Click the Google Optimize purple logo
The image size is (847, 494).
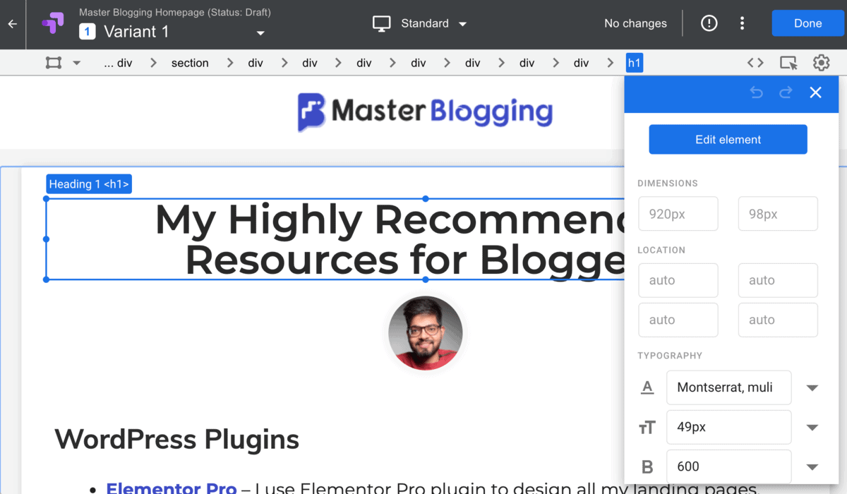53,24
